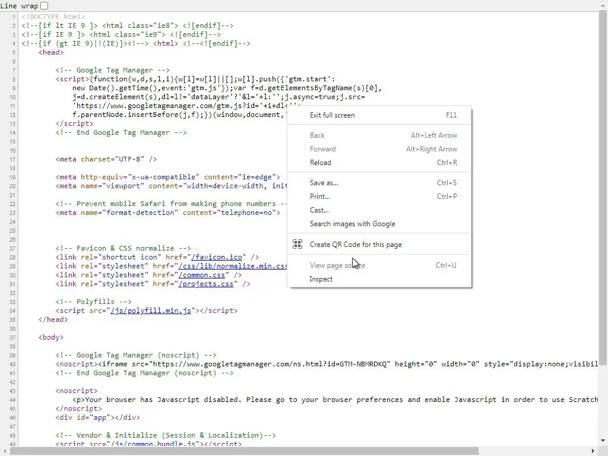Click the 'Vendor & Initialize' comment line
608x456 pixels.
[x=166, y=435]
